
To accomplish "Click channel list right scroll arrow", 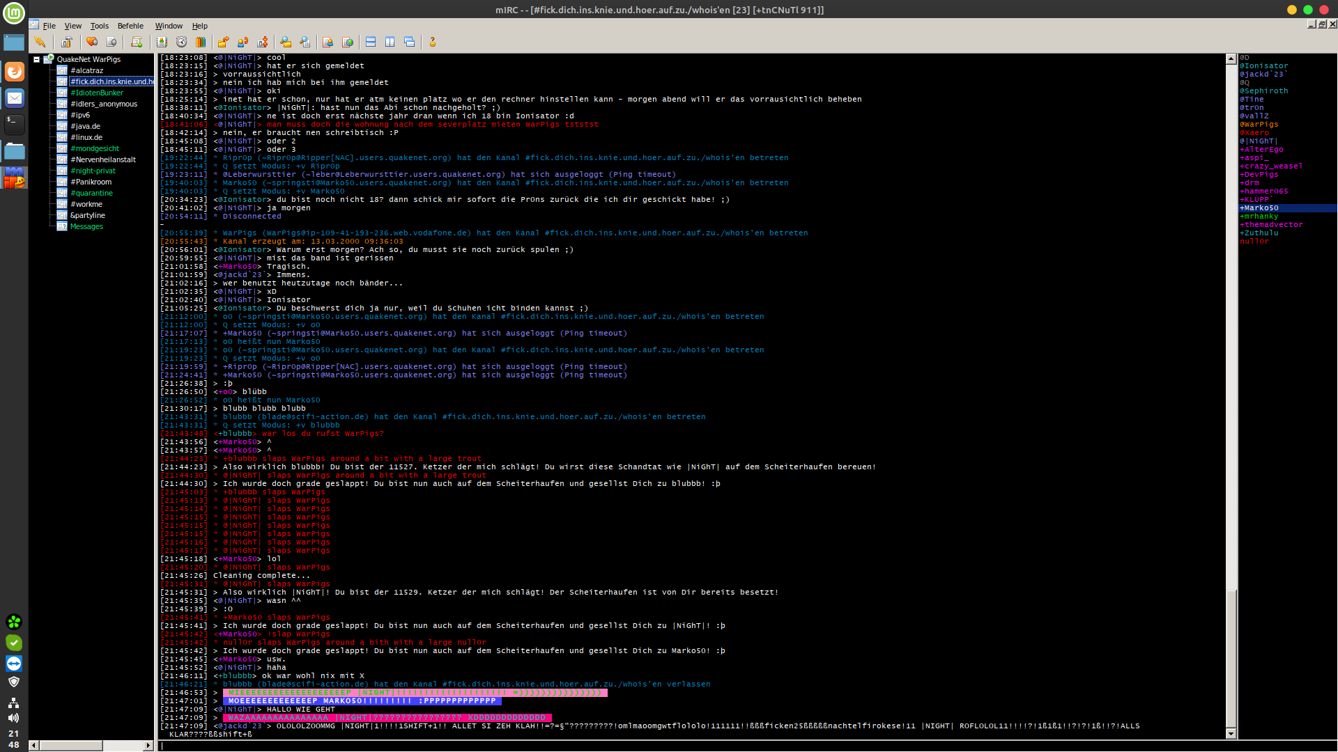I will (x=148, y=745).
